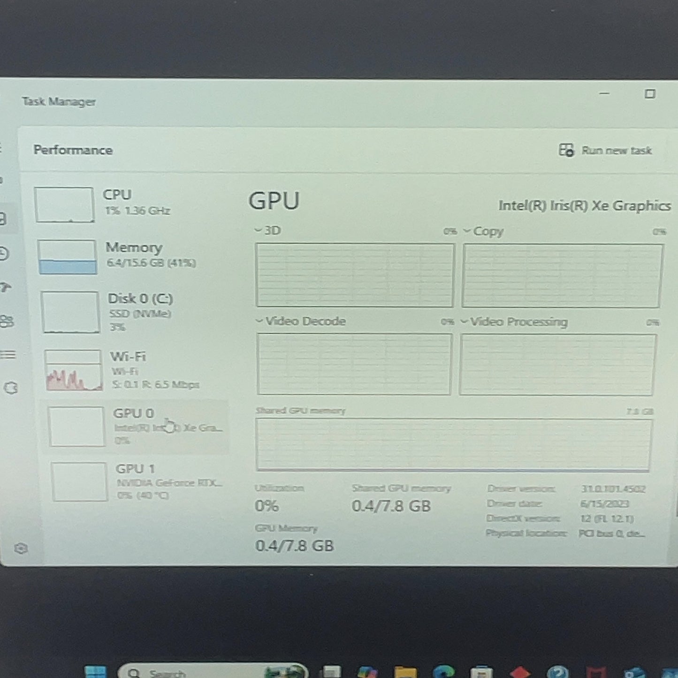This screenshot has height=678, width=678.
Task: Click driver date 6/15/2023
Action: pos(605,504)
